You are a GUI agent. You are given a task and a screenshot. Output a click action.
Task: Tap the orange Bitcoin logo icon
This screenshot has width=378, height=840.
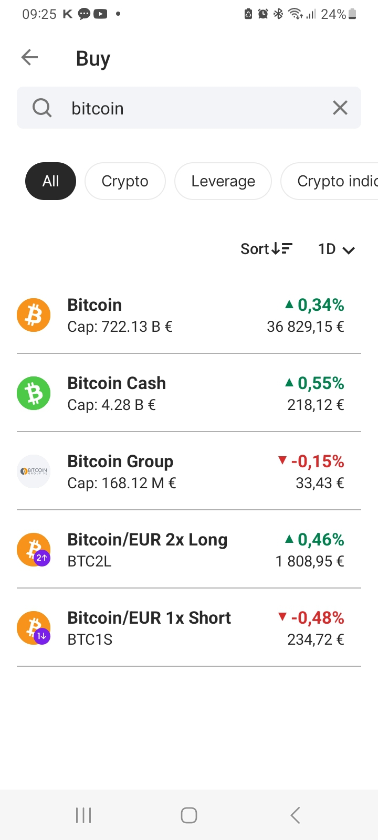[34, 316]
